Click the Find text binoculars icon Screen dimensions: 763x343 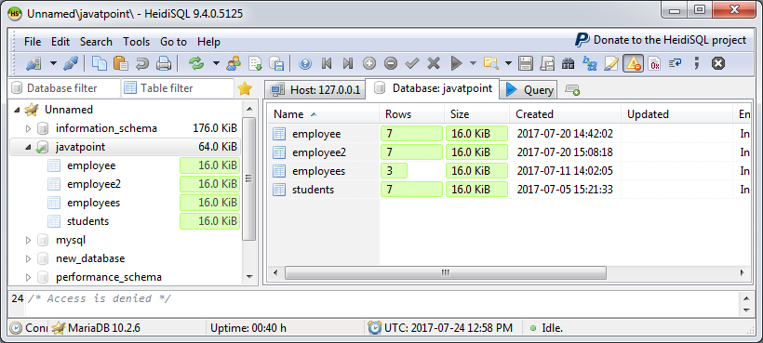pos(568,63)
